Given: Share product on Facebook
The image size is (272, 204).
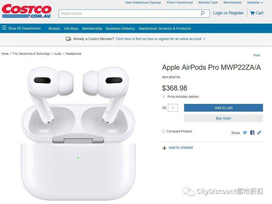Looking at the screenshot, I should (252, 133).
